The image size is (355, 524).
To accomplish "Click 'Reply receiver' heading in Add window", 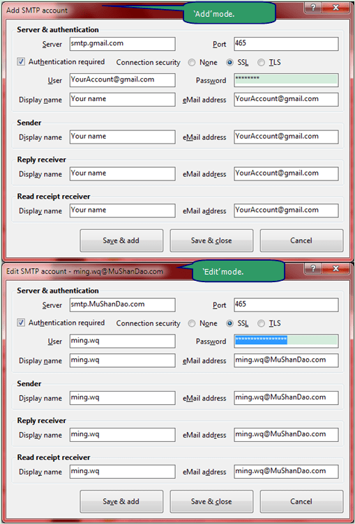I will 41,160.
